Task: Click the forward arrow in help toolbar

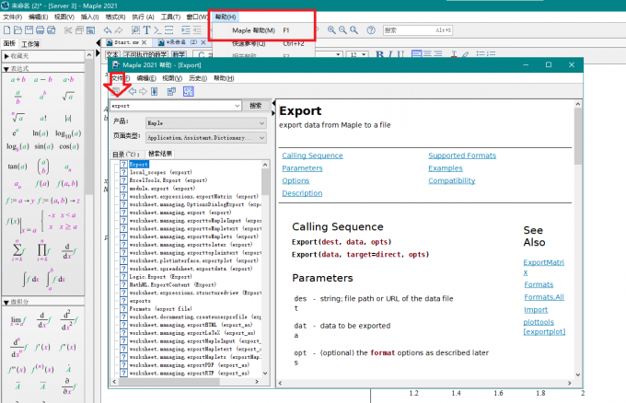Action: (x=144, y=91)
